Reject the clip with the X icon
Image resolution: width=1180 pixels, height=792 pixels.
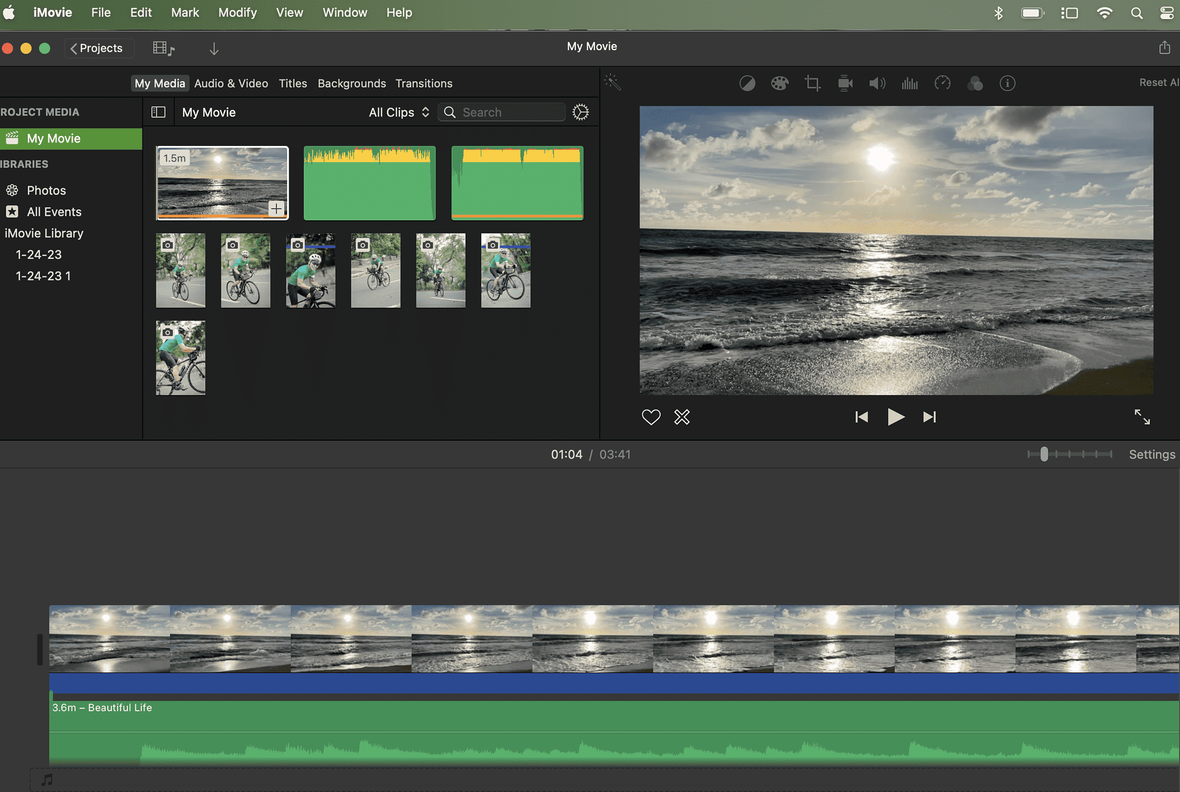681,416
